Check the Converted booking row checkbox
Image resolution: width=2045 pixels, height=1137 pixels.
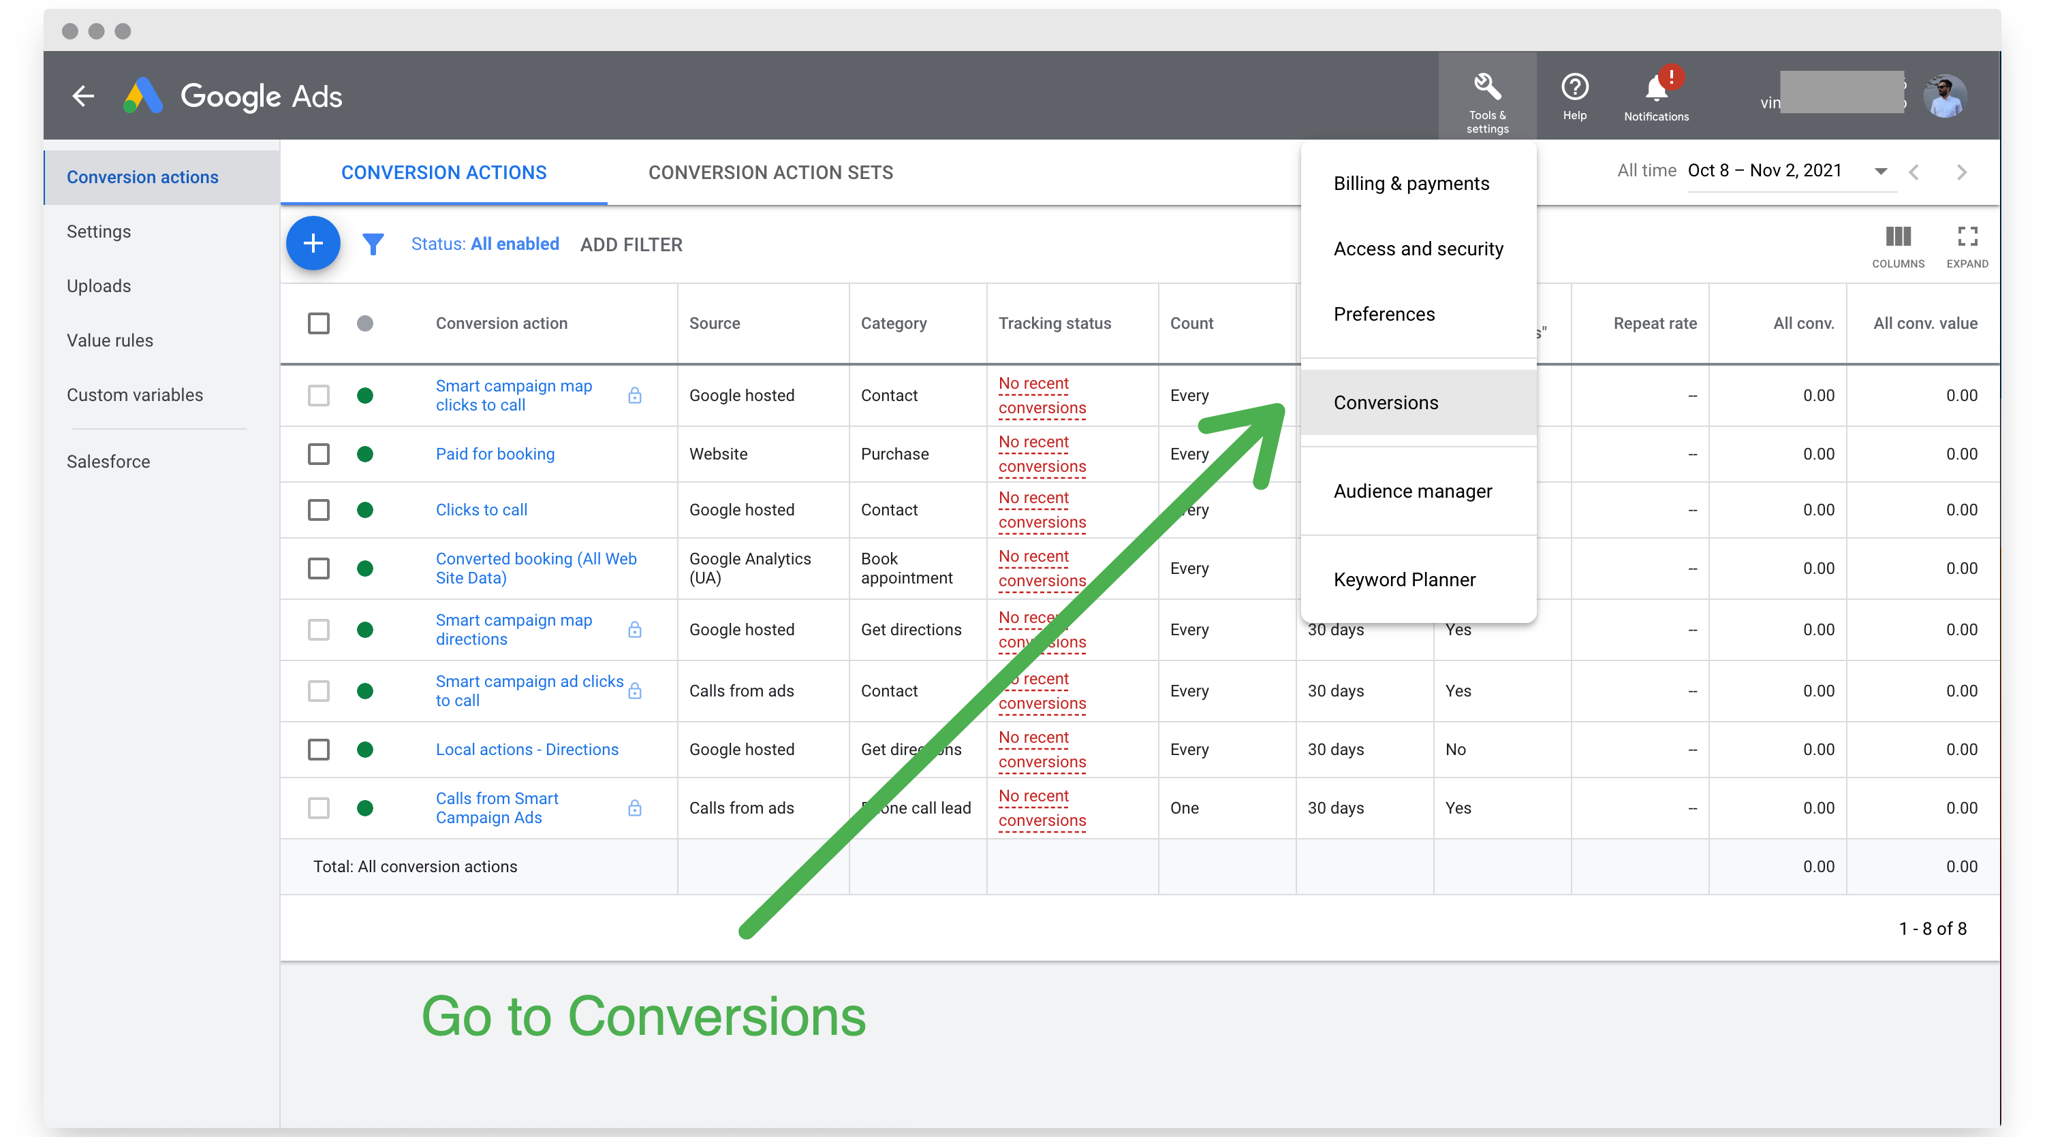(x=318, y=568)
